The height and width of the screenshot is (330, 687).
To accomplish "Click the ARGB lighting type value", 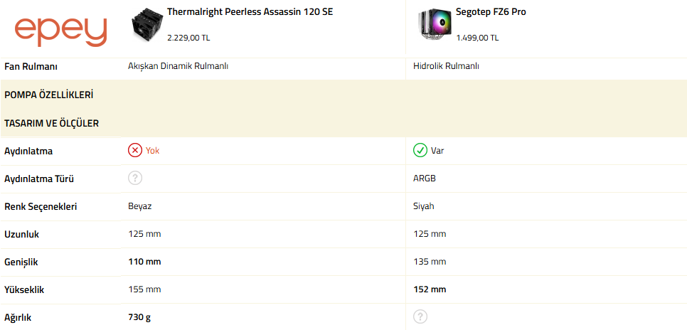I will [425, 179].
